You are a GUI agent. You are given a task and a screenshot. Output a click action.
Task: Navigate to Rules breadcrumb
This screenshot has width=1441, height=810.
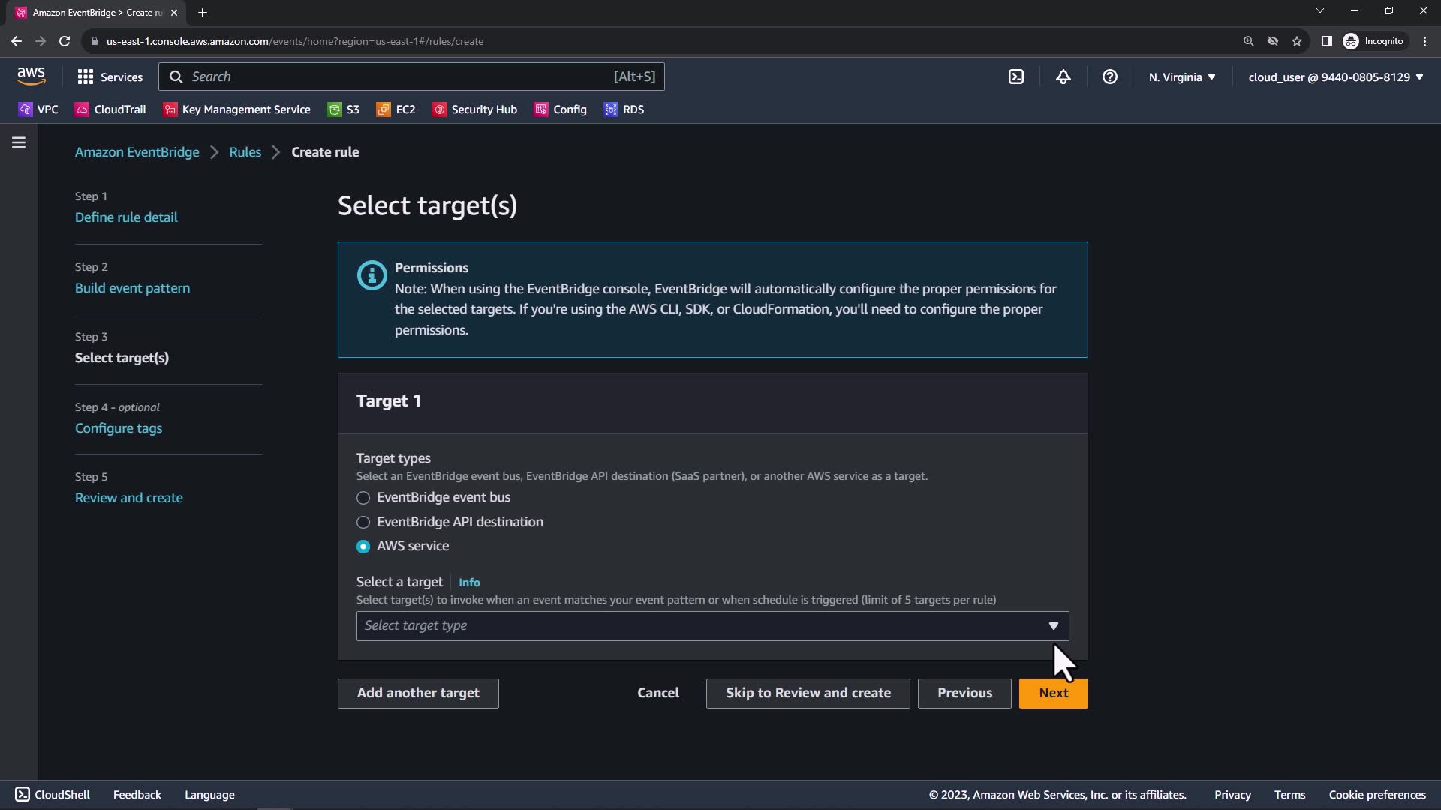[x=245, y=152]
